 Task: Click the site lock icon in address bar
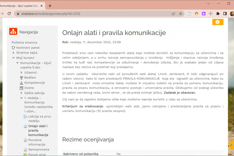tap(18, 14)
